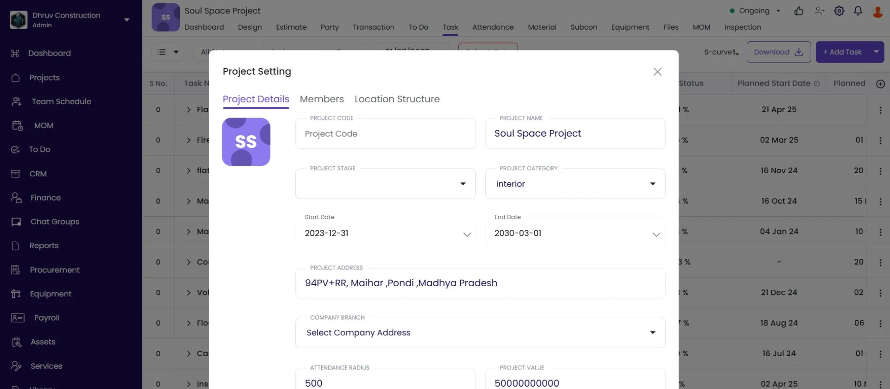The width and height of the screenshot is (890, 389).
Task: Expand the Dhruv Construction account menu
Action: point(127,19)
